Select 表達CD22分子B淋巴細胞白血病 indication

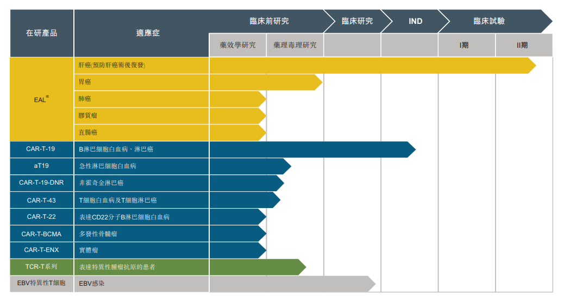tap(141, 217)
